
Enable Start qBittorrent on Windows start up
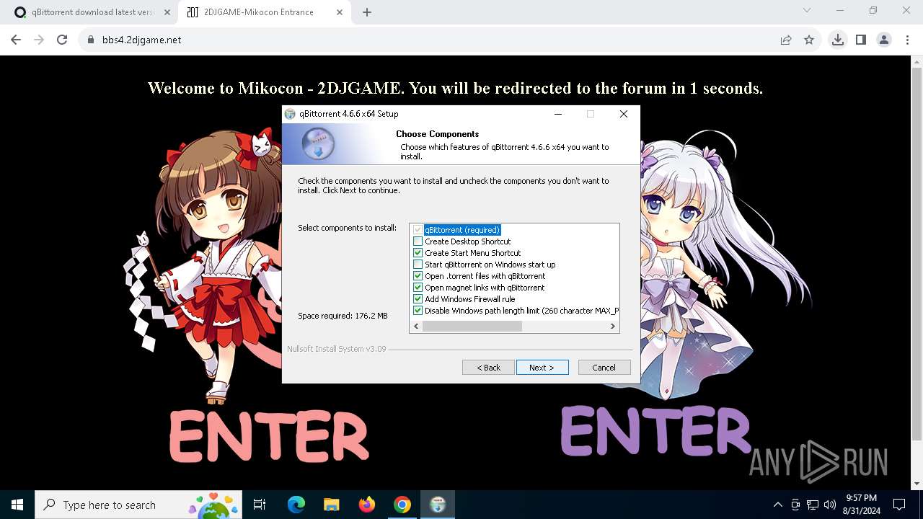pos(418,265)
